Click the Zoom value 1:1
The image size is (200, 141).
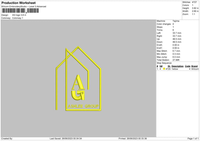coord(193,14)
